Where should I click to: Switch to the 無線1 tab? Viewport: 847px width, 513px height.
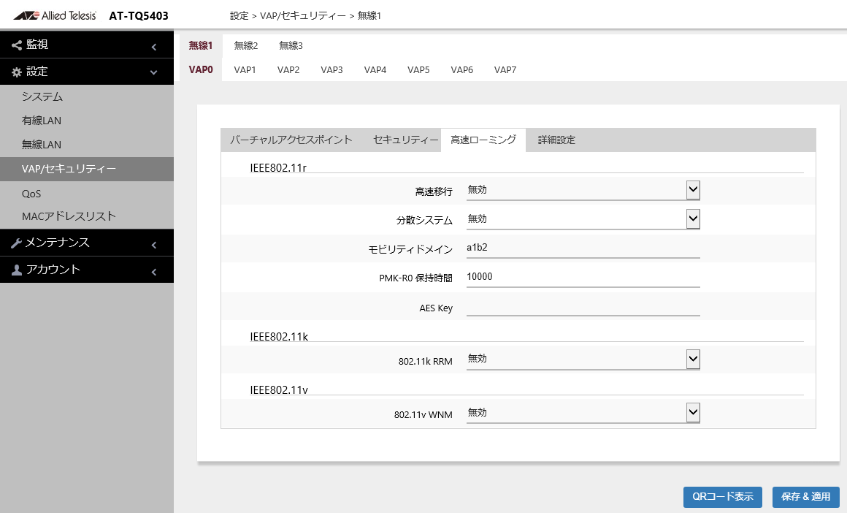(x=200, y=46)
